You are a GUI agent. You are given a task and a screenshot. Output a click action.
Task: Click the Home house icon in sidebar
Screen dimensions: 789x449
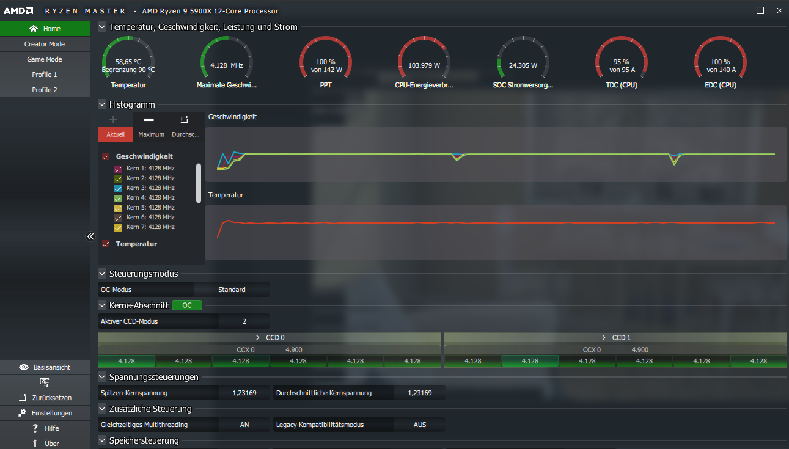tap(34, 29)
